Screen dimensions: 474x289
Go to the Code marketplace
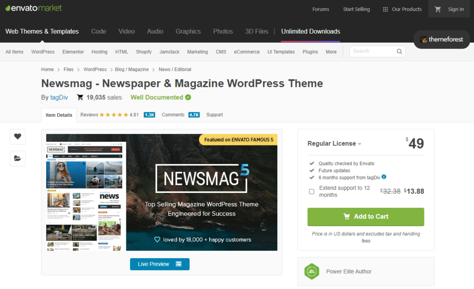coord(99,31)
